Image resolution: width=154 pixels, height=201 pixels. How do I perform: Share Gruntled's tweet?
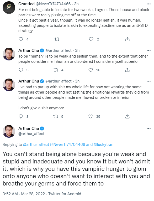point(127,39)
